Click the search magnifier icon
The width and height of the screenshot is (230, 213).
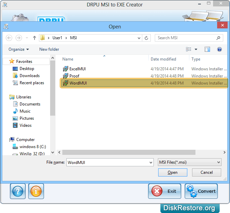pos(218,38)
